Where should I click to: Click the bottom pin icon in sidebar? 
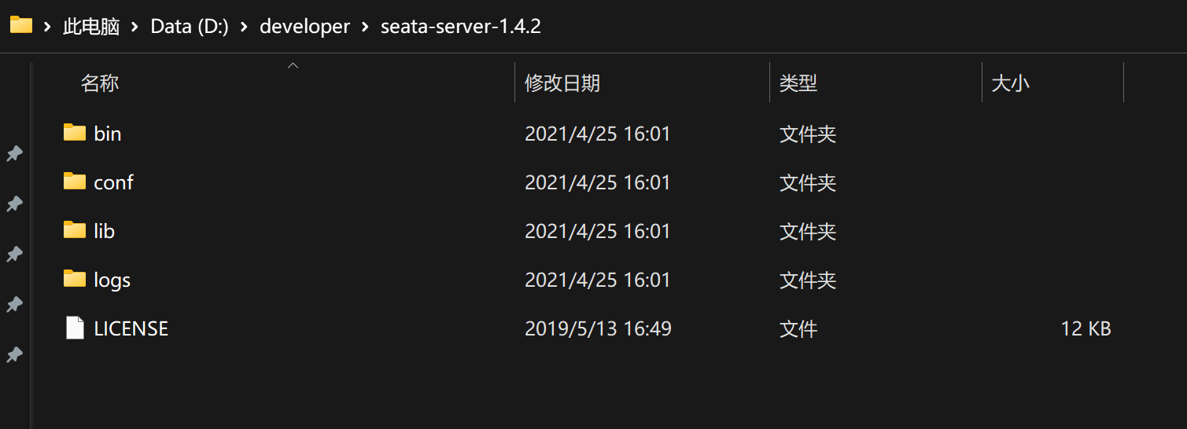(x=14, y=355)
